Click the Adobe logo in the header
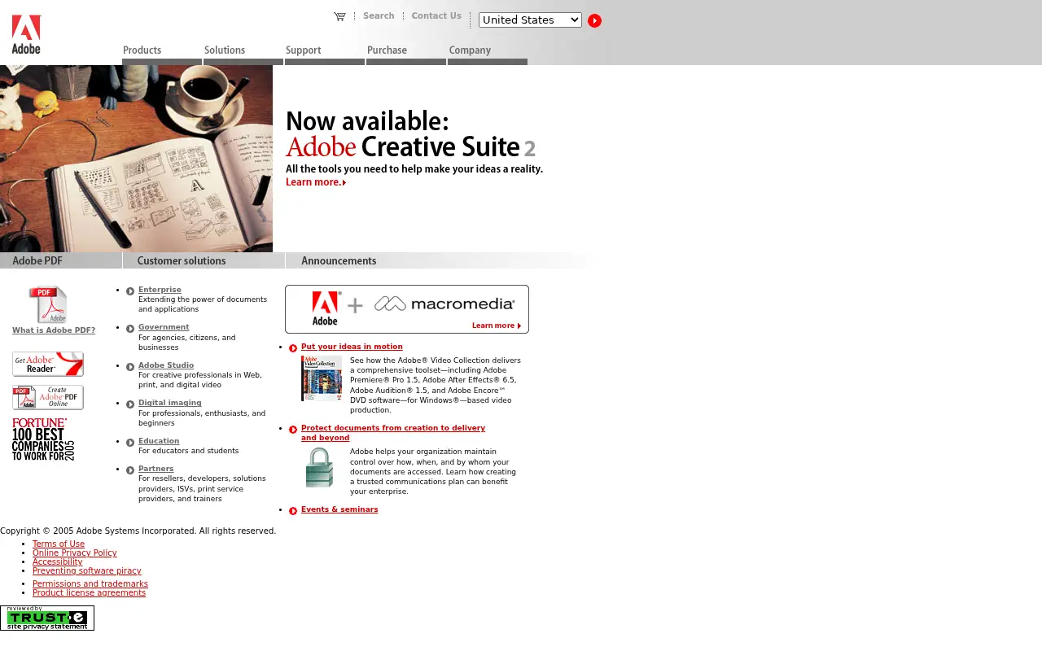The image size is (1042, 651). tap(26, 34)
